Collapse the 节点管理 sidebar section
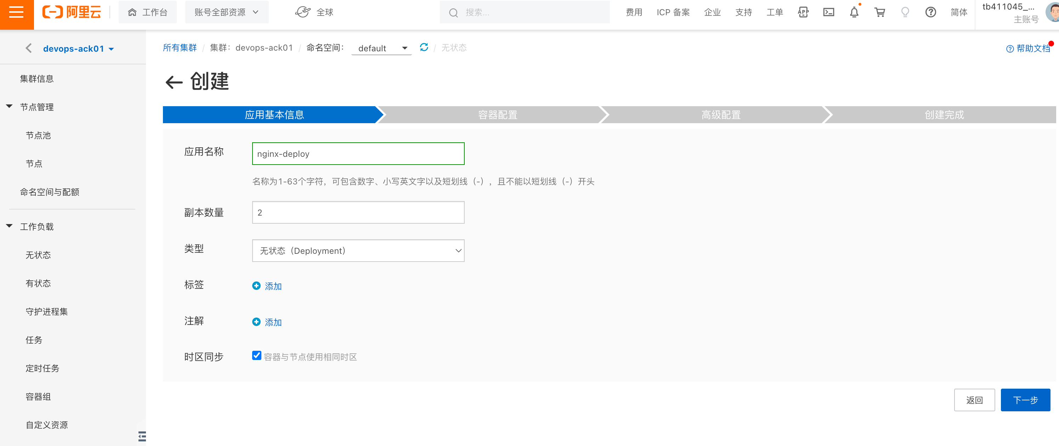Screen dimensions: 1059x446 pyautogui.click(x=10, y=107)
